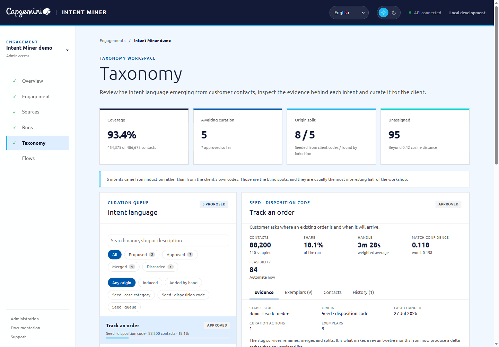Click the checkmark beside Overview
The width and height of the screenshot is (499, 347).
click(15, 81)
